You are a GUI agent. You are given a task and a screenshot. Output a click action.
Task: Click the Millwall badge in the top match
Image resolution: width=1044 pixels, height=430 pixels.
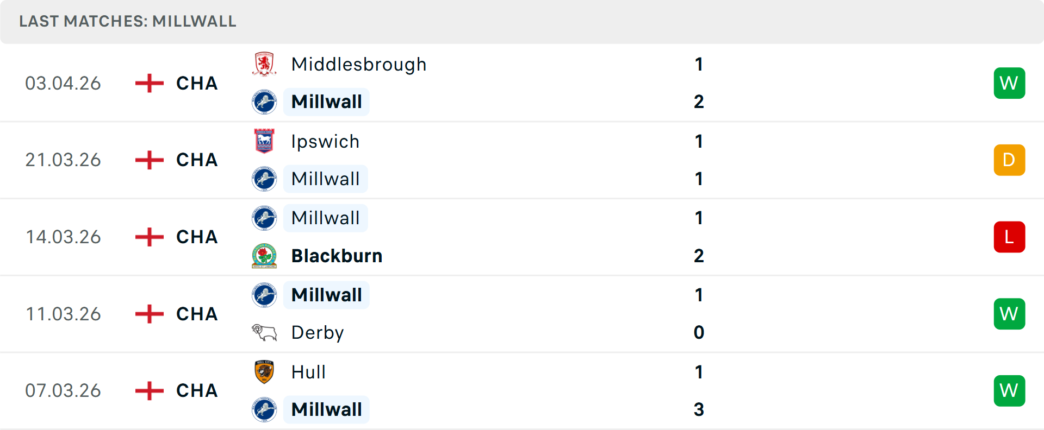pyautogui.click(x=264, y=102)
